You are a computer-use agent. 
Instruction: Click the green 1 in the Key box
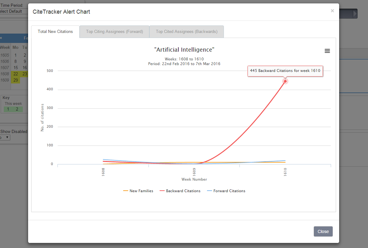click(8, 109)
